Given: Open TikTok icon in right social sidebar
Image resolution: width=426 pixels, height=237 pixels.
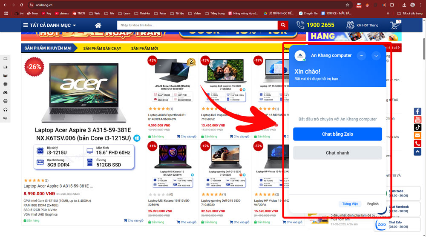Looking at the screenshot, I should [x=417, y=127].
